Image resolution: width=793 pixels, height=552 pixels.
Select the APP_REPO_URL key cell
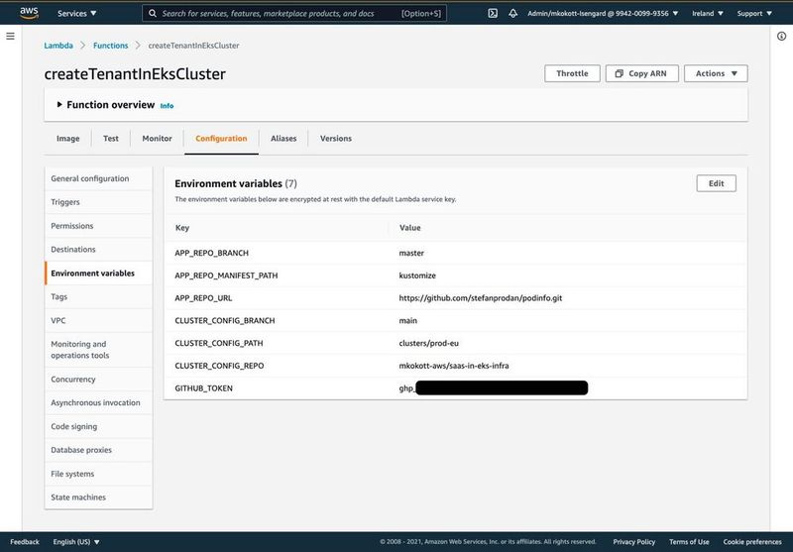click(x=203, y=298)
